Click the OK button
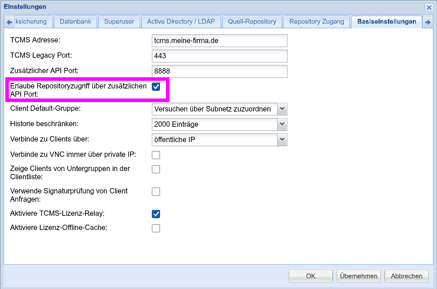 coord(311,276)
